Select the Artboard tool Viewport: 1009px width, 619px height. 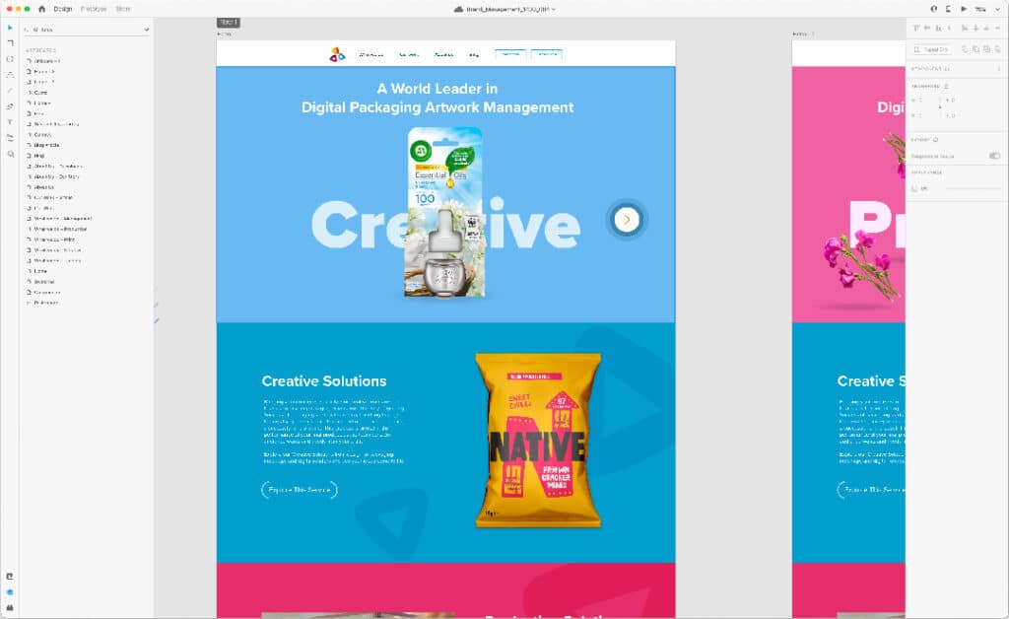coord(10,139)
